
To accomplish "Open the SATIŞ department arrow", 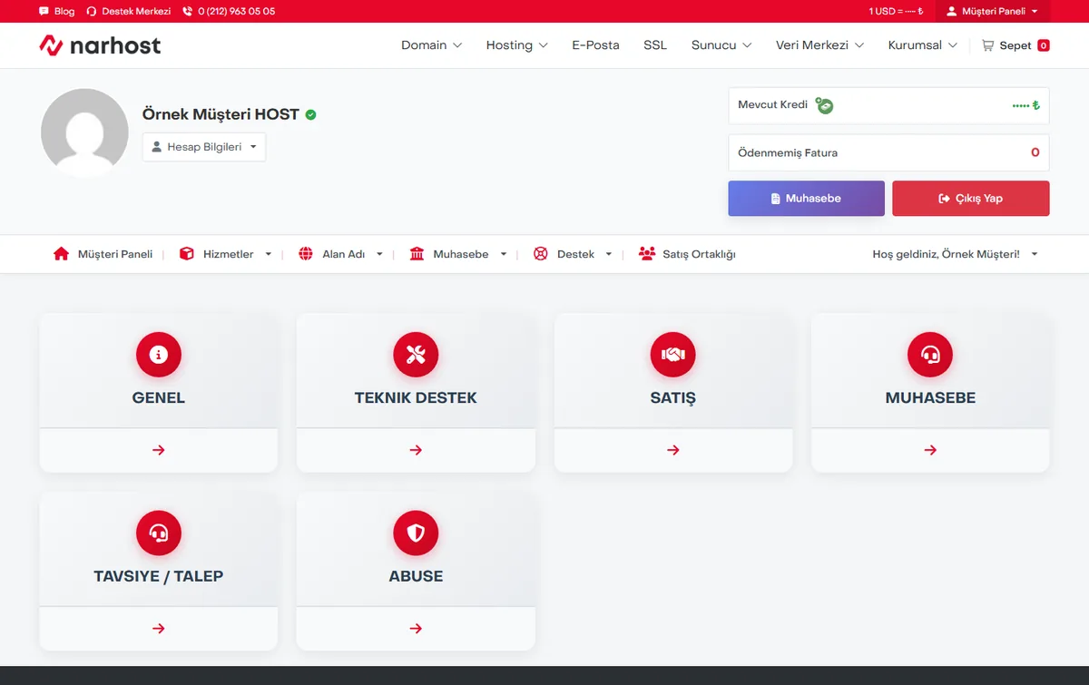I will point(673,450).
